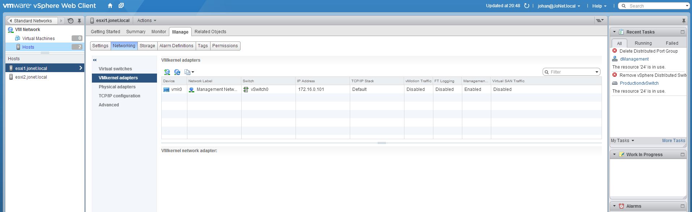
Task: Open the Related Objects tab
Action: 210,32
